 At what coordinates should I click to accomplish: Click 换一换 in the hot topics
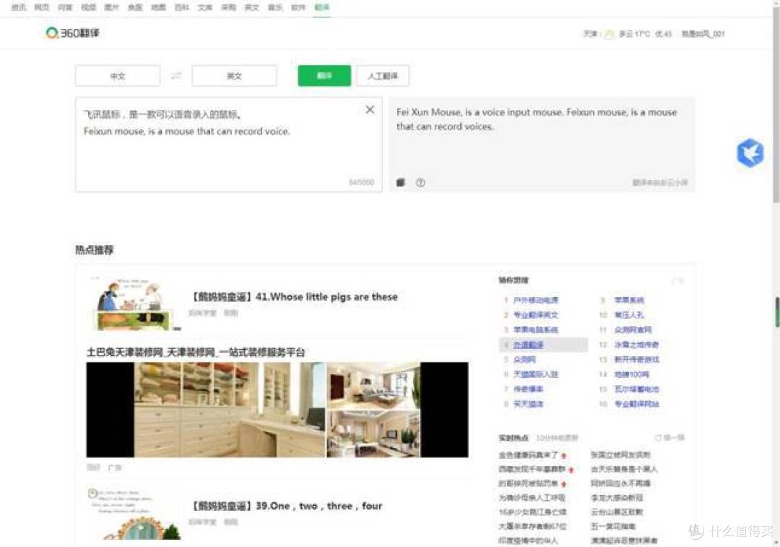click(x=669, y=437)
